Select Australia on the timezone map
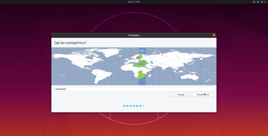Viewport: 268px width, 136px height. 189,77
